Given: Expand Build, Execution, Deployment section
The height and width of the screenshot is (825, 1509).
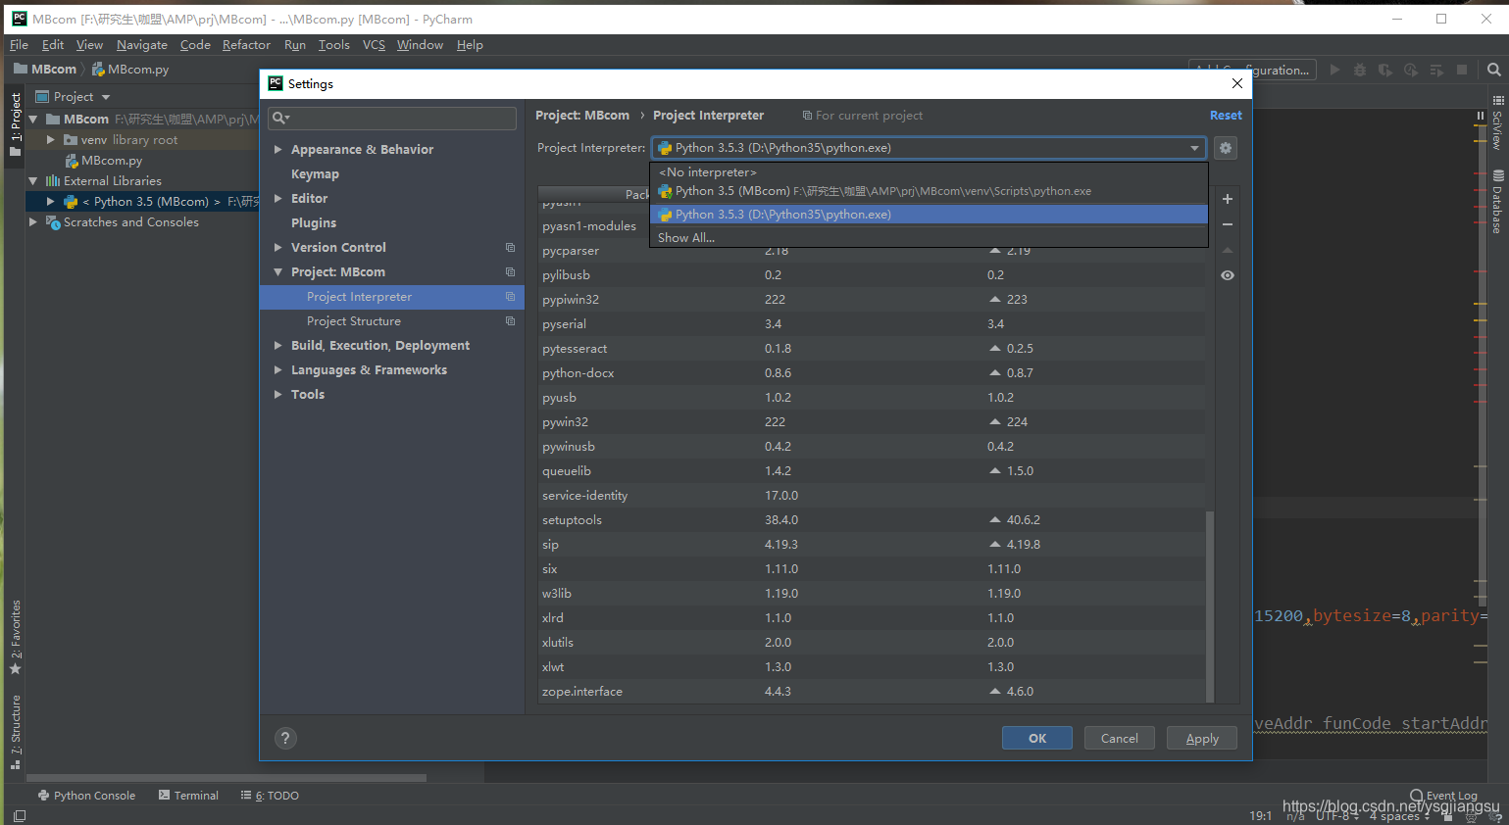Looking at the screenshot, I should tap(278, 346).
